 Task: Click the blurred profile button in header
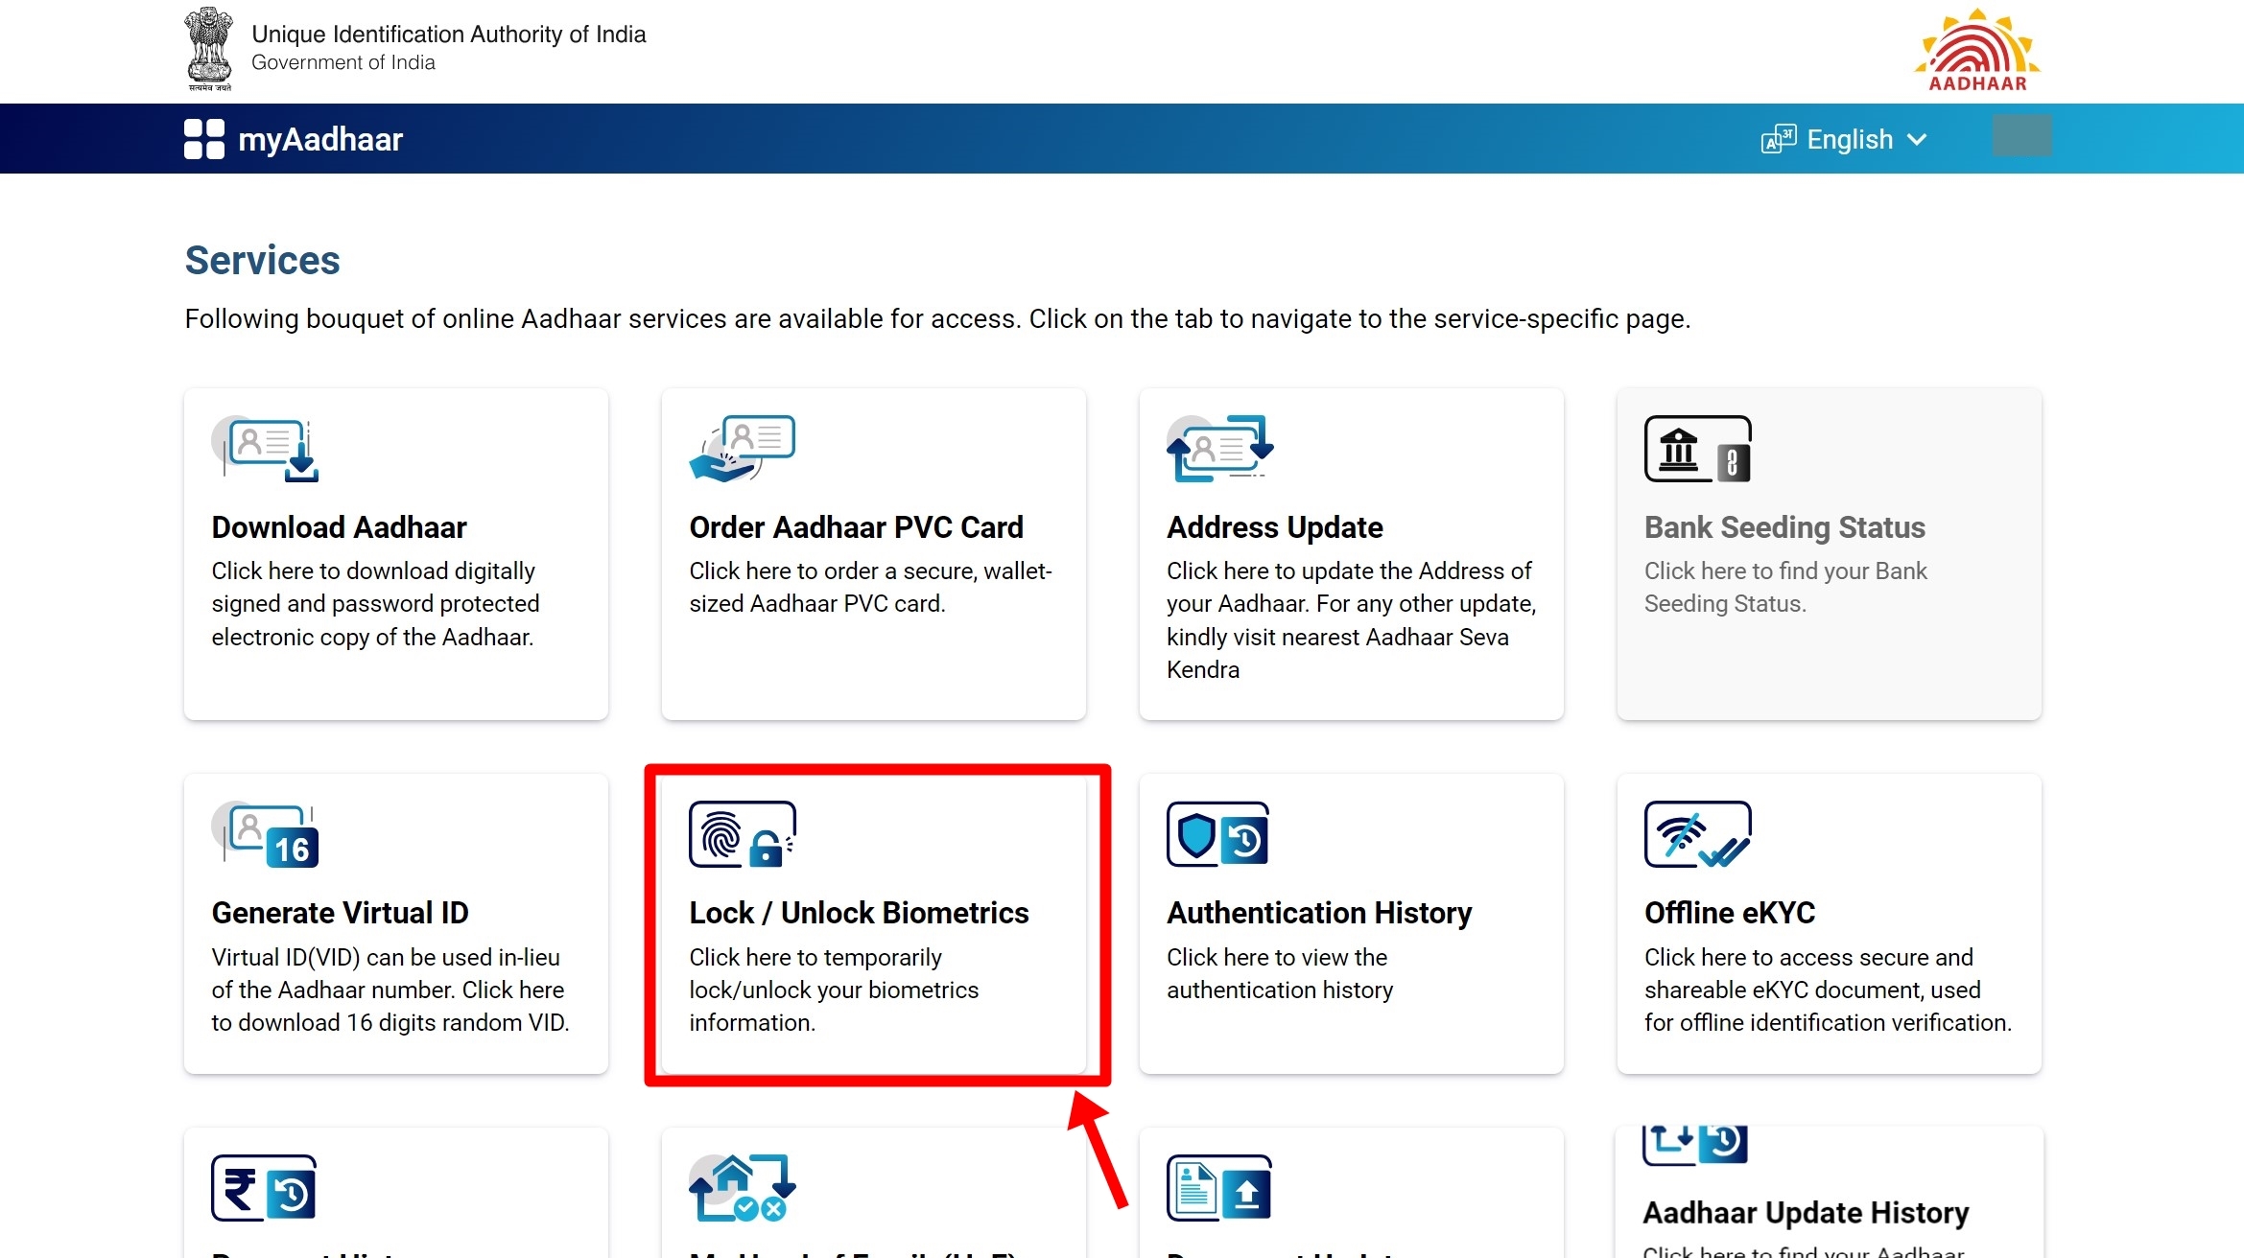[2022, 135]
